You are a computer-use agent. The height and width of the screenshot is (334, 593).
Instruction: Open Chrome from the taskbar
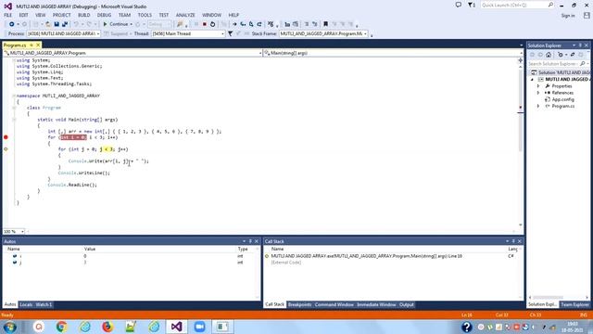click(x=62, y=327)
